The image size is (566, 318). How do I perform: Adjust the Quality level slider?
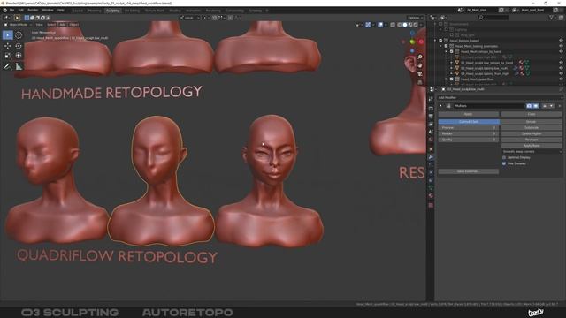pyautogui.click(x=469, y=140)
